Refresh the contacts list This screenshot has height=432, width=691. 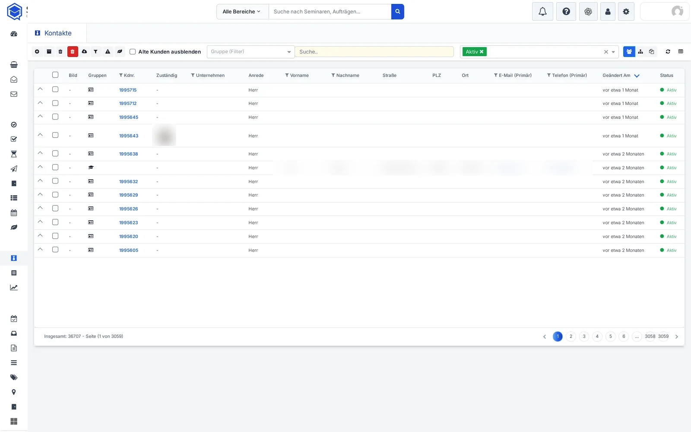(x=668, y=52)
